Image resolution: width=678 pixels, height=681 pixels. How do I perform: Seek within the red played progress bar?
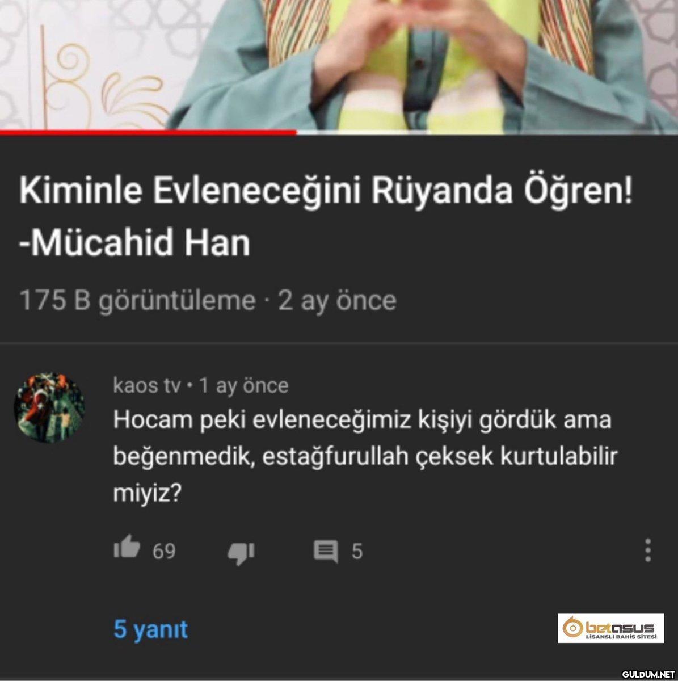(148, 132)
